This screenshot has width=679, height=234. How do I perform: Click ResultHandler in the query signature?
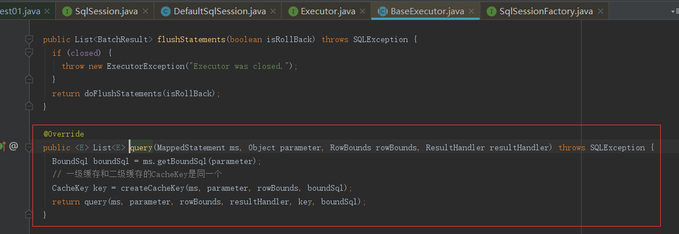[455, 147]
